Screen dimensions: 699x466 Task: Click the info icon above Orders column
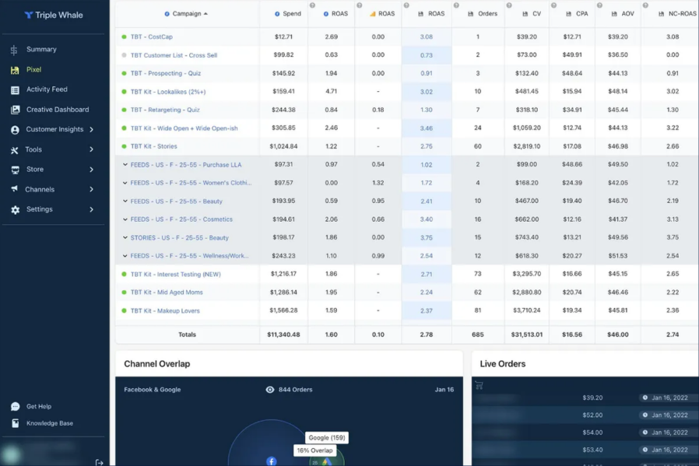pyautogui.click(x=456, y=5)
